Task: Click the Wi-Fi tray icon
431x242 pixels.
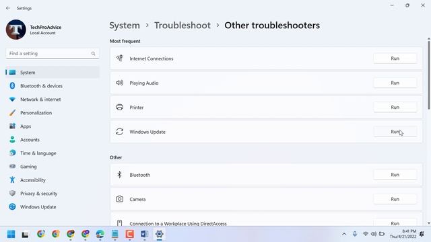Action: [365, 234]
